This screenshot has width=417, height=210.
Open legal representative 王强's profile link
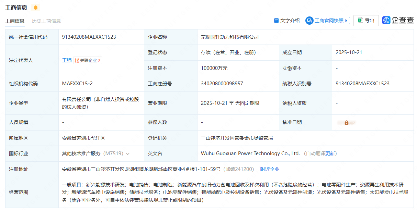click(x=67, y=60)
